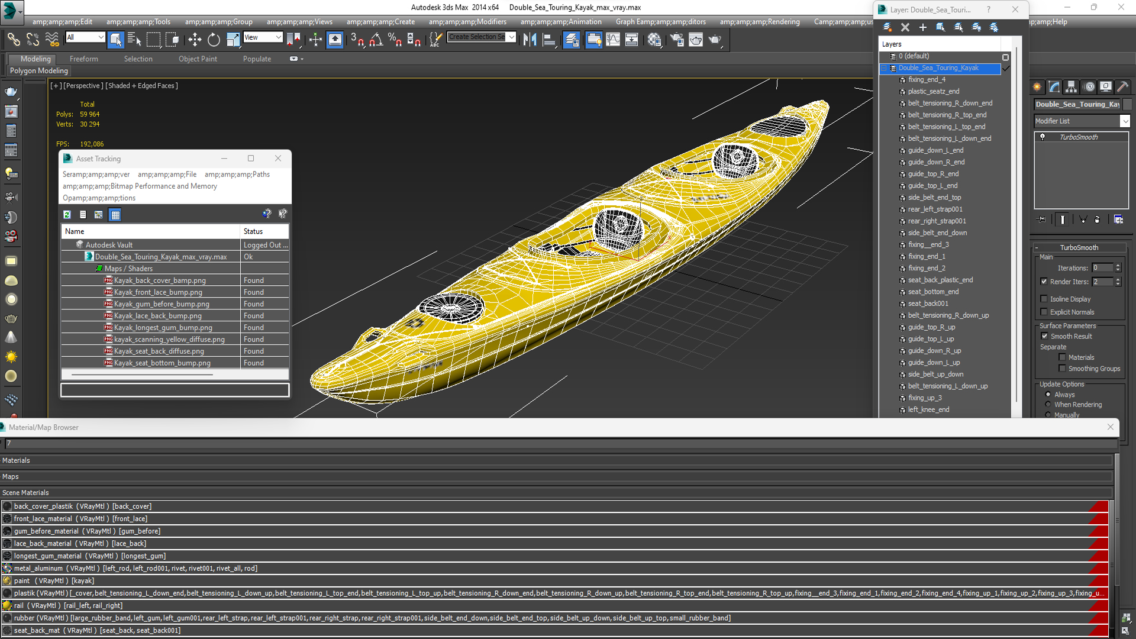The image size is (1136, 639).
Task: Select the Move tool in toolbar
Action: pos(195,40)
